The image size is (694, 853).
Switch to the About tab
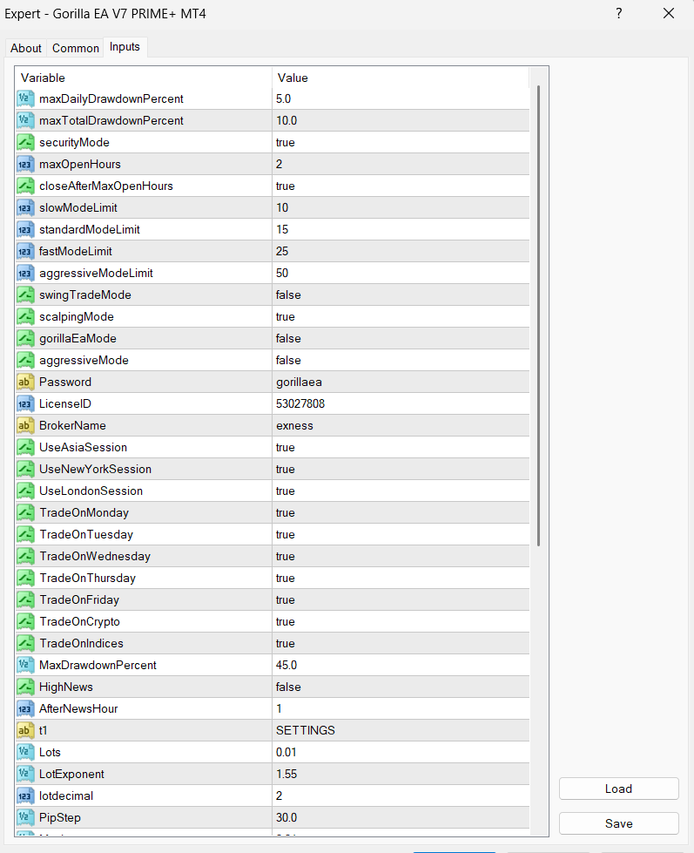[x=26, y=48]
